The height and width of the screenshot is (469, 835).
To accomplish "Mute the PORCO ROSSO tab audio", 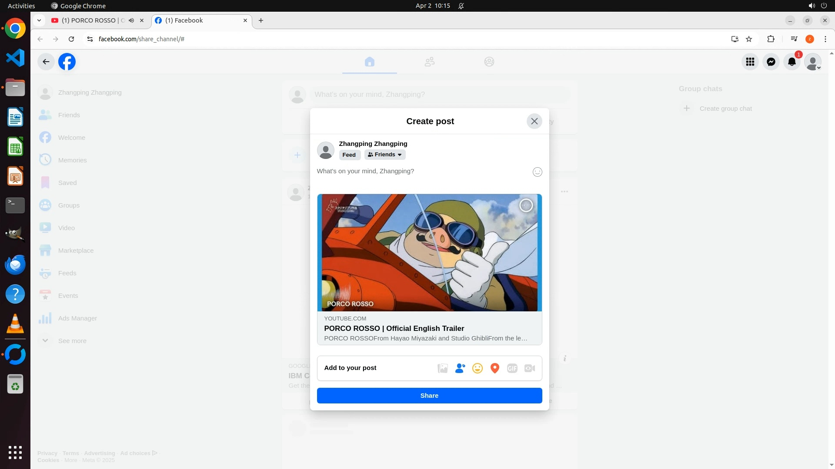I will tap(131, 20).
